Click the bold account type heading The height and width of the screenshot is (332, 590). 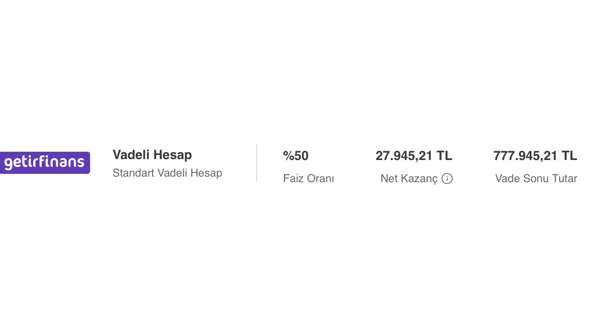pyautogui.click(x=152, y=155)
